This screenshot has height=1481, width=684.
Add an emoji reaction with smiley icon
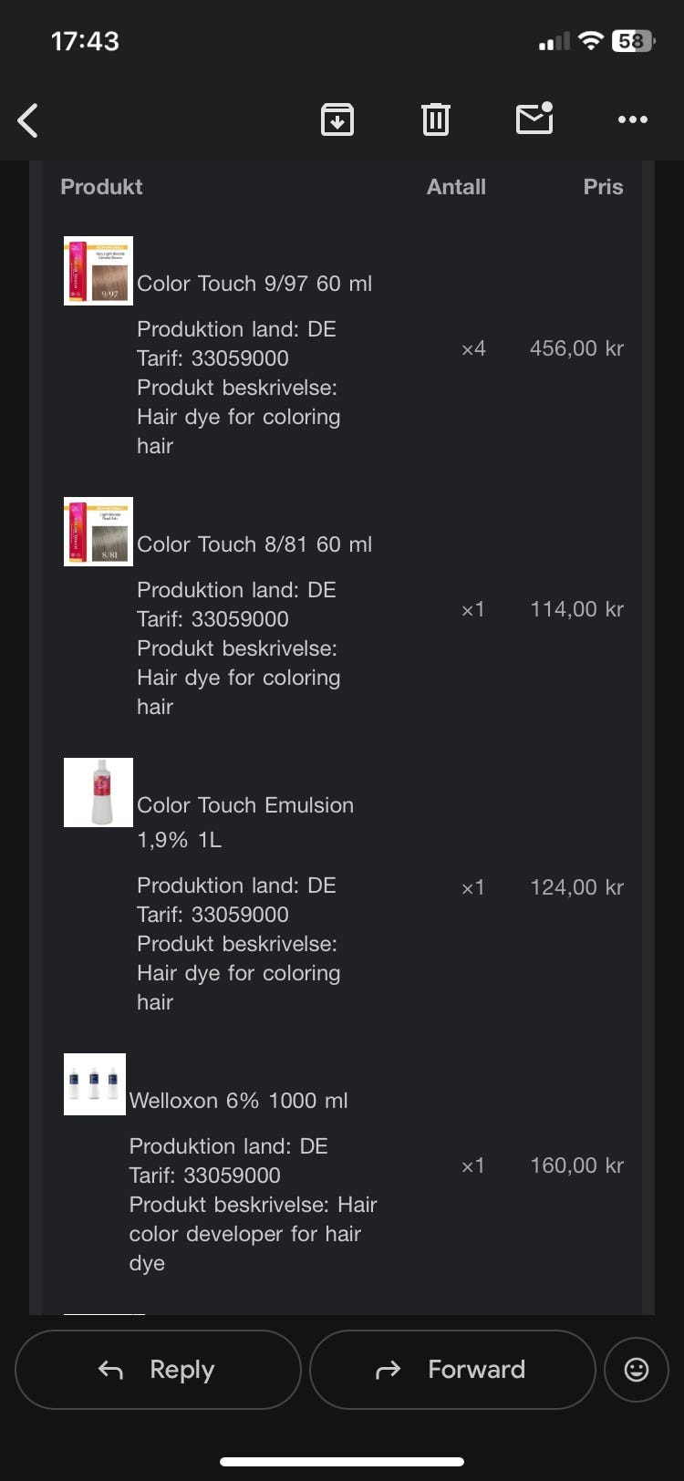[637, 1369]
